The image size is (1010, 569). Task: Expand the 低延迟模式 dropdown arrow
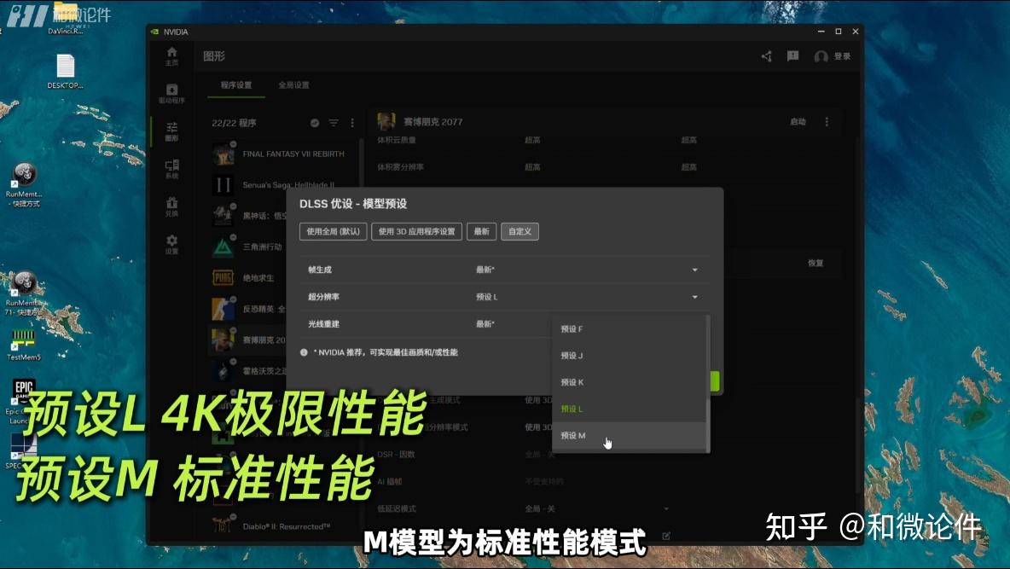666,508
